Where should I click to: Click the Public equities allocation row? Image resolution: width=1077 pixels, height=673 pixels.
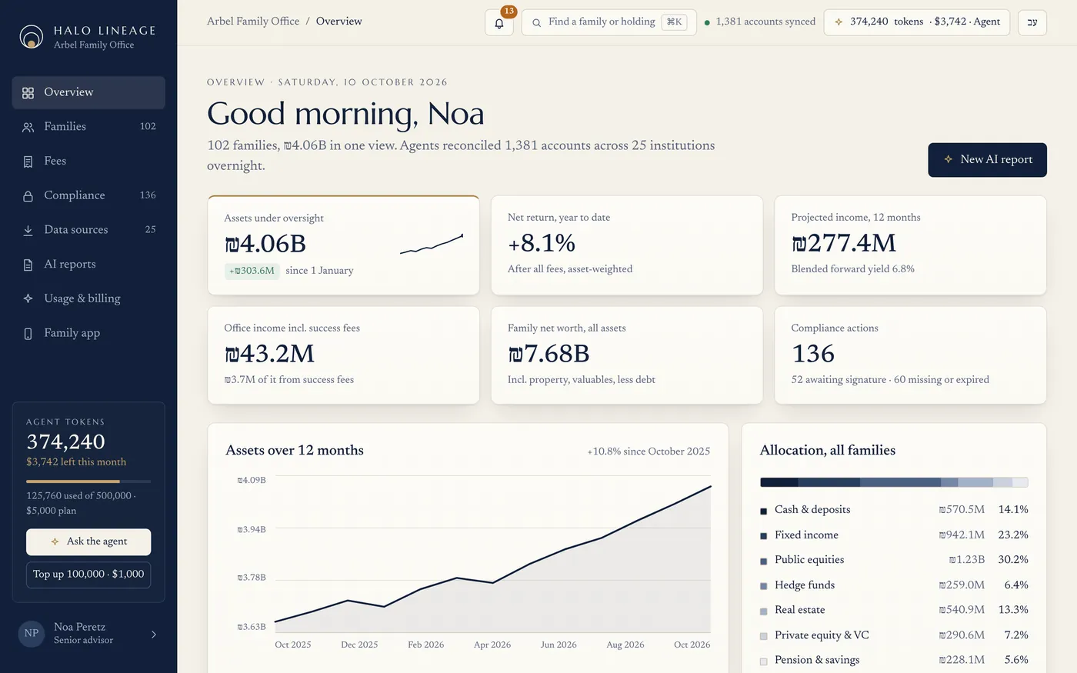[x=894, y=560]
